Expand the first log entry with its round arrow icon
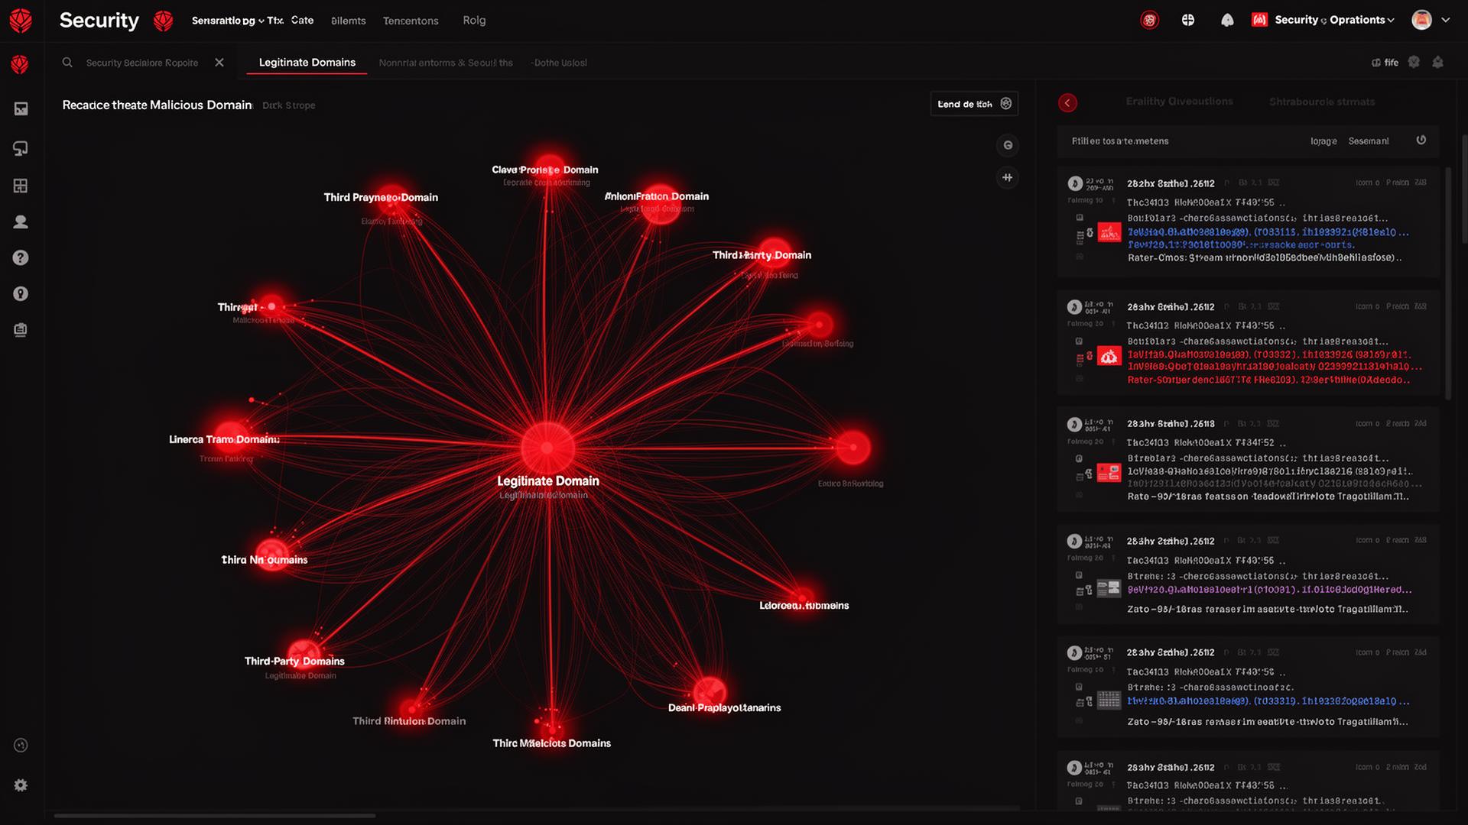Viewport: 1468px width, 825px height. [x=1075, y=183]
